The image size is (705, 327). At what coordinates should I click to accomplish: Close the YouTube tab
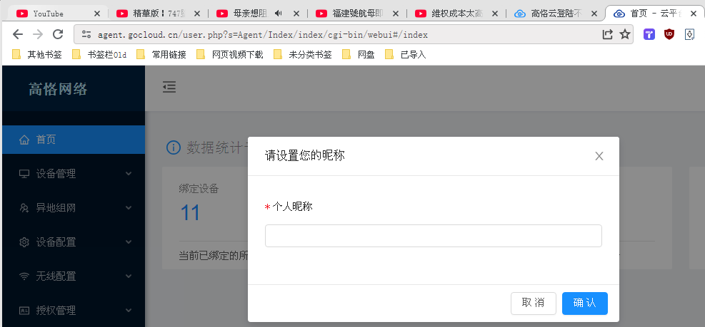(x=96, y=14)
